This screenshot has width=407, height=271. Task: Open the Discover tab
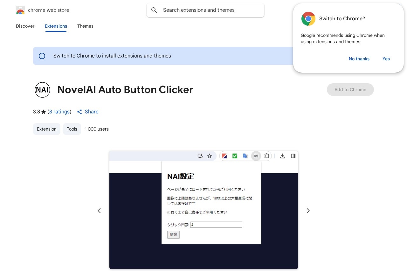pos(25,26)
